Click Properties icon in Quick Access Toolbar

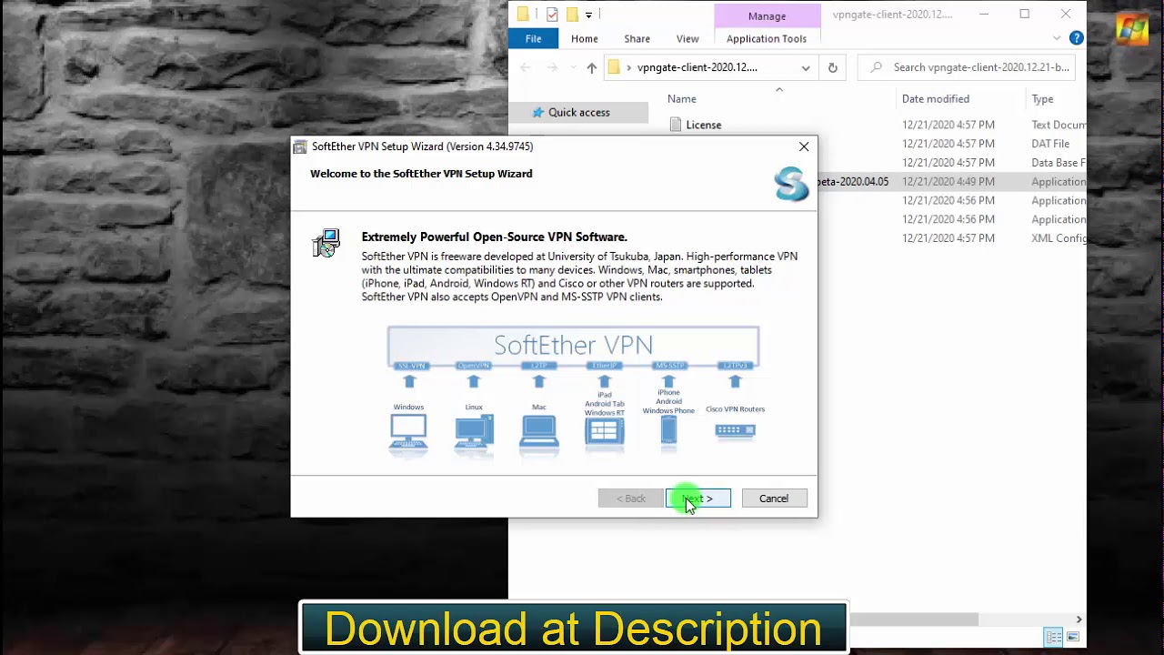[552, 15]
